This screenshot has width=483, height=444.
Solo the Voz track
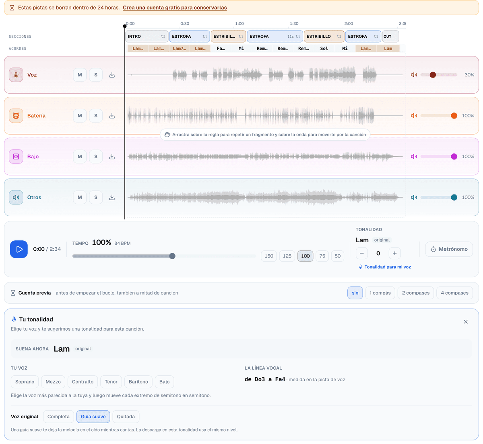pos(96,75)
